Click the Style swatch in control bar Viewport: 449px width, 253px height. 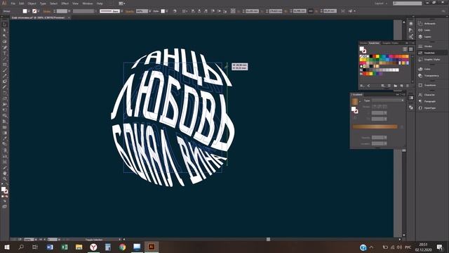[163, 11]
